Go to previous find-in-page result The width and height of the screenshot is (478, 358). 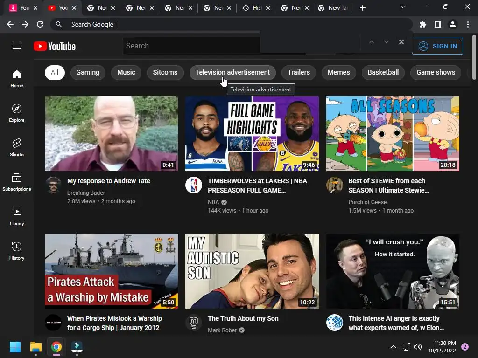(x=371, y=42)
